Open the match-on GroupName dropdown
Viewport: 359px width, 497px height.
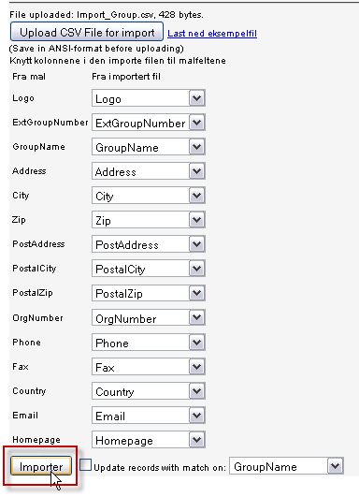286,466
